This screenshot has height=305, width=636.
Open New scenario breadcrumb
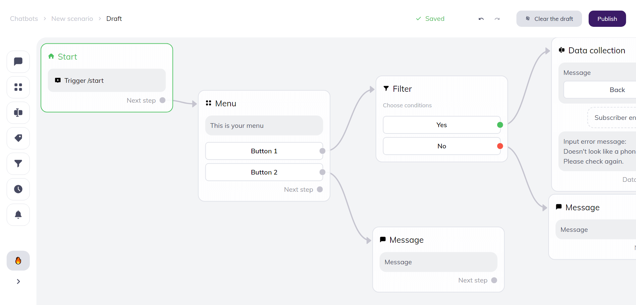(x=72, y=19)
